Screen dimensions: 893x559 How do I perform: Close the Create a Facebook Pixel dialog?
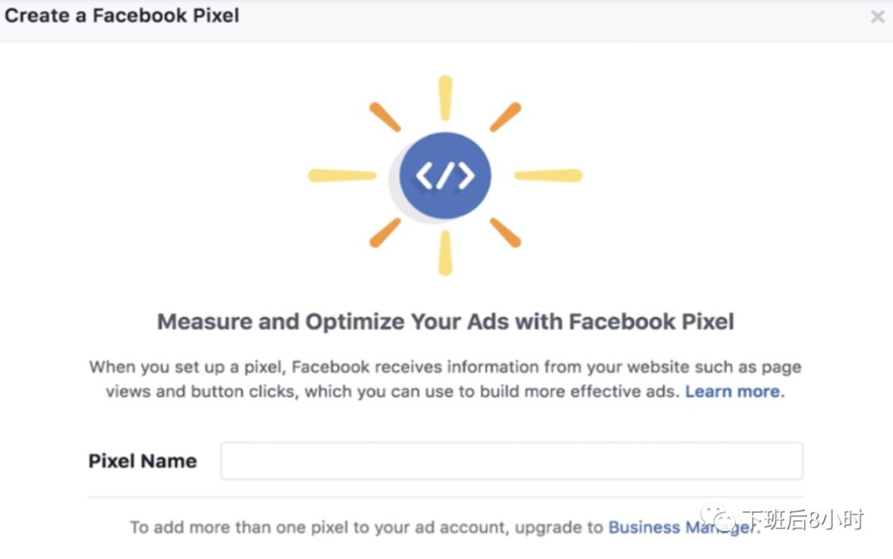[877, 17]
